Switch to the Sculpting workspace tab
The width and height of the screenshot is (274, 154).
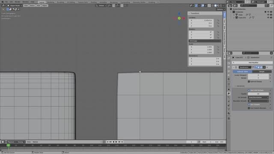coord(60,2)
